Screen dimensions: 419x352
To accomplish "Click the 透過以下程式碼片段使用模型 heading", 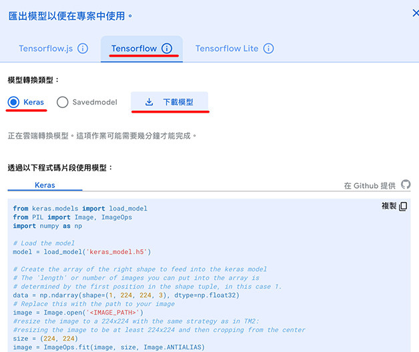I will pyautogui.click(x=60, y=168).
